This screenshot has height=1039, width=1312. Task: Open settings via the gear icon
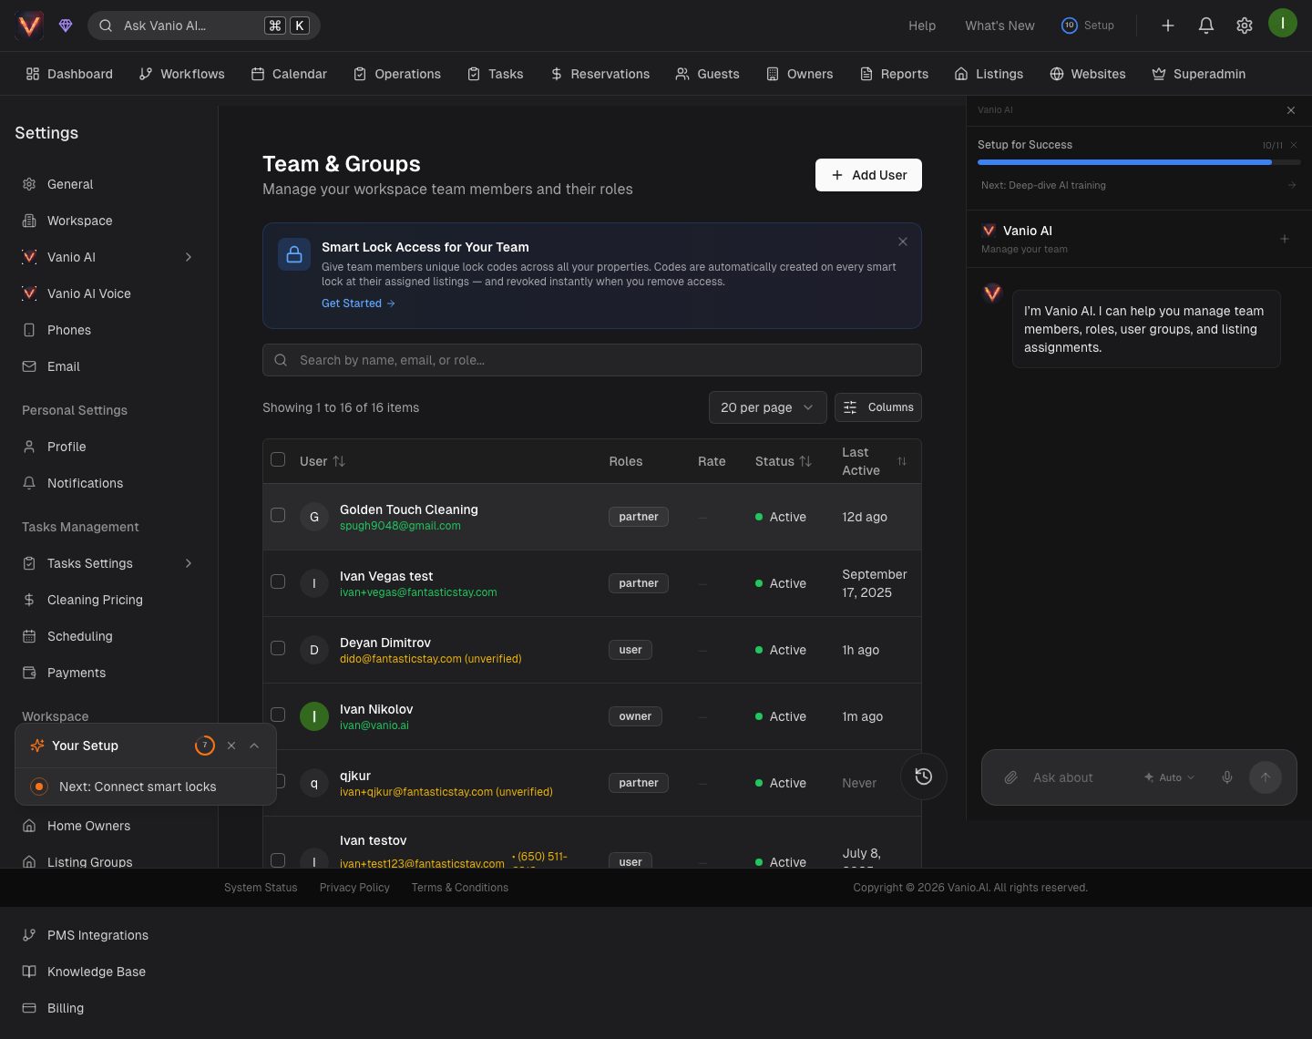[1244, 26]
